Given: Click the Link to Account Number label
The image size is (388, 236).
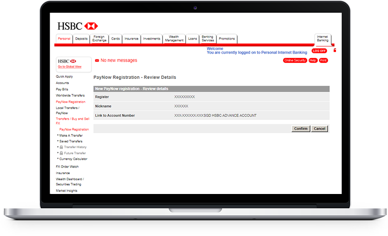Looking at the screenshot, I should click(115, 116).
